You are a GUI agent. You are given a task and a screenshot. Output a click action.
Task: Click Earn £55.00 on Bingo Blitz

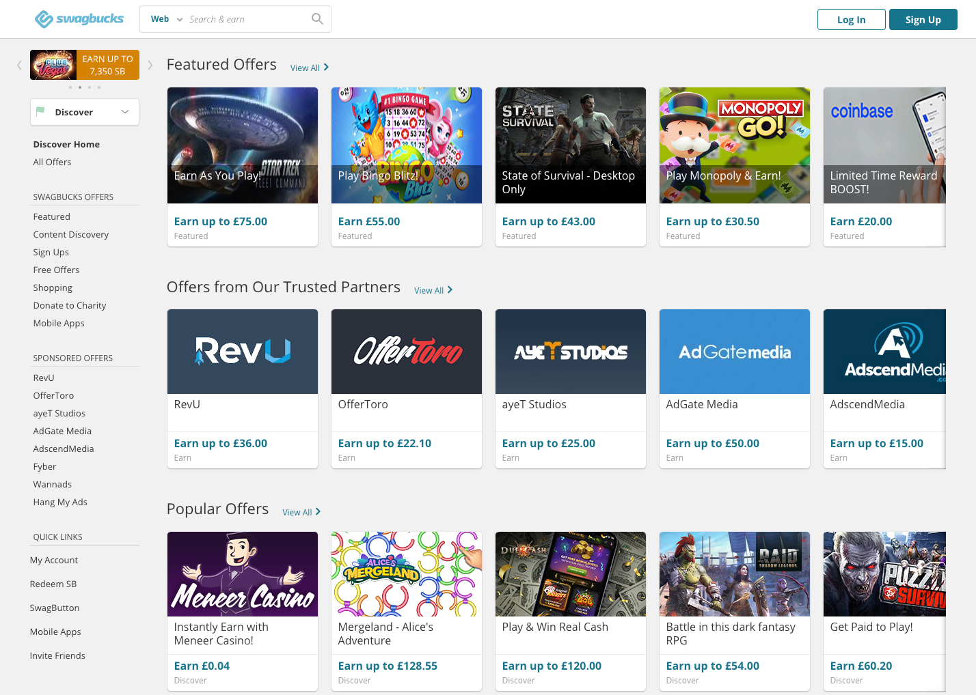[x=369, y=221]
